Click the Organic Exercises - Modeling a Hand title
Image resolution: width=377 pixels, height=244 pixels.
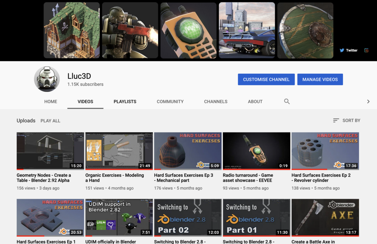115,178
